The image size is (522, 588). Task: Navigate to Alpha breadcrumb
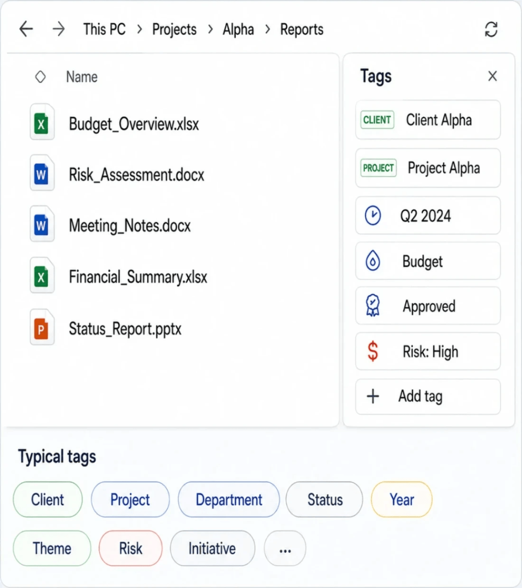(x=238, y=30)
